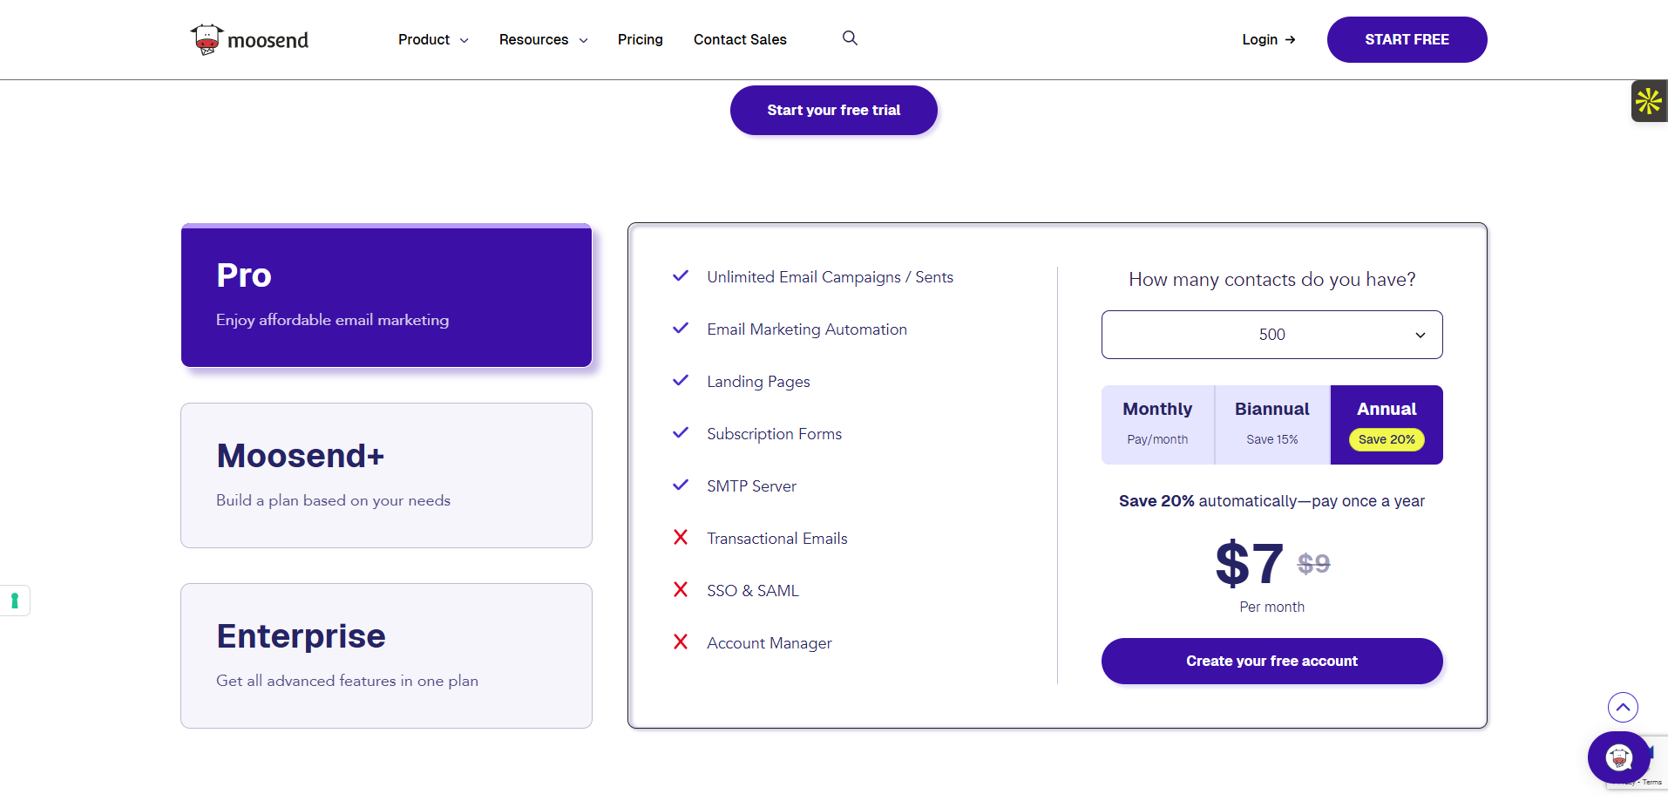This screenshot has height=801, width=1668.
Task: Click the red X beside Transactional Emails
Action: (x=681, y=538)
